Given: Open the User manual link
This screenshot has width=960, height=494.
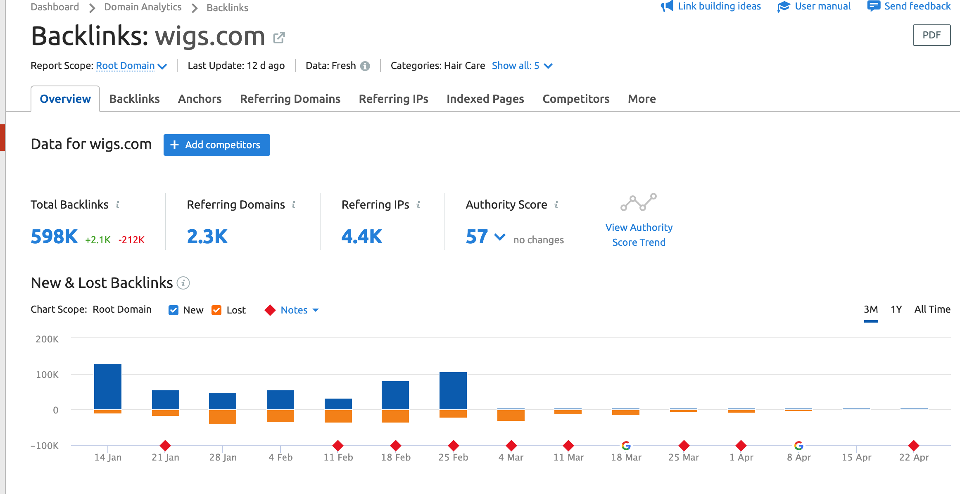Looking at the screenshot, I should tap(822, 6).
